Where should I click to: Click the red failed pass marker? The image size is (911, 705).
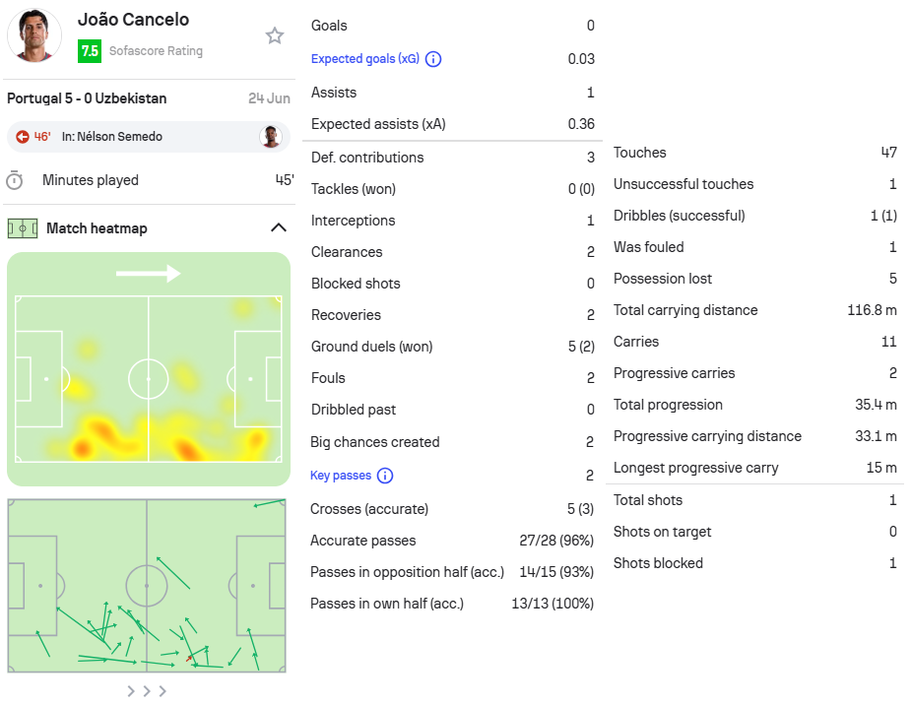tap(188, 659)
